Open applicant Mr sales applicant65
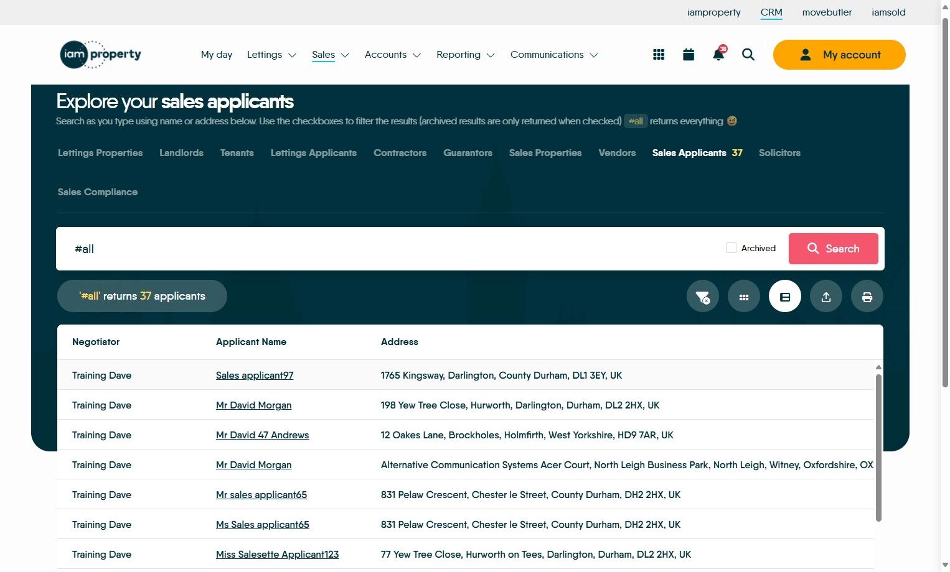 261,495
